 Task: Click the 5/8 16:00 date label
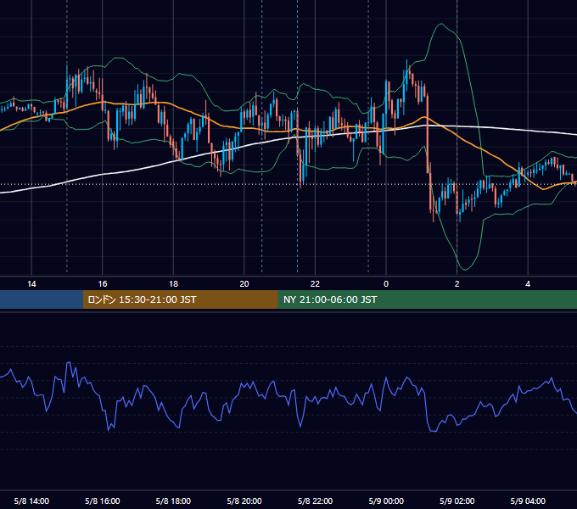103,501
